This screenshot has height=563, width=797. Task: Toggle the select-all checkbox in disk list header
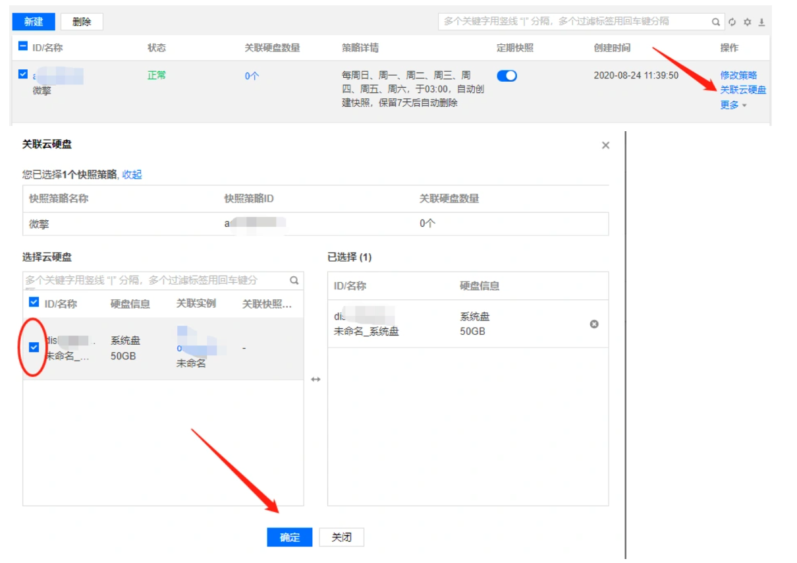34,303
